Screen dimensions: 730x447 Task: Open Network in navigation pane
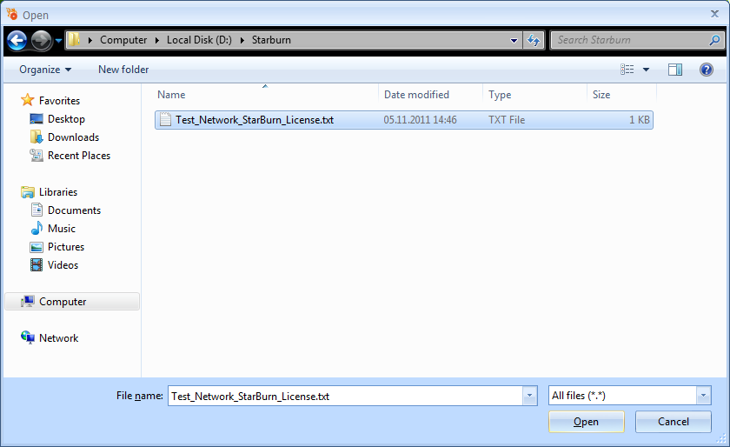click(59, 338)
